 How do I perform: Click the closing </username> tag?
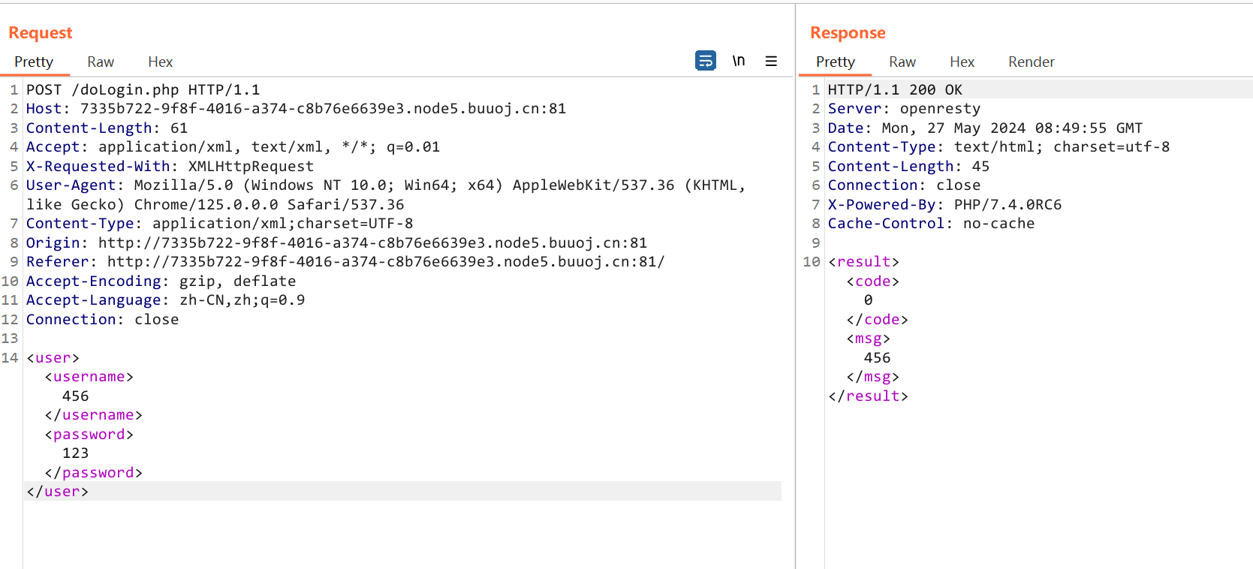[x=93, y=414]
